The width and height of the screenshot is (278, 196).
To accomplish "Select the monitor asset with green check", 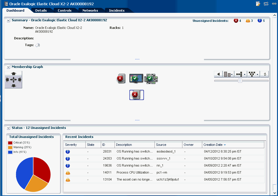I will pyautogui.click(x=136, y=78).
